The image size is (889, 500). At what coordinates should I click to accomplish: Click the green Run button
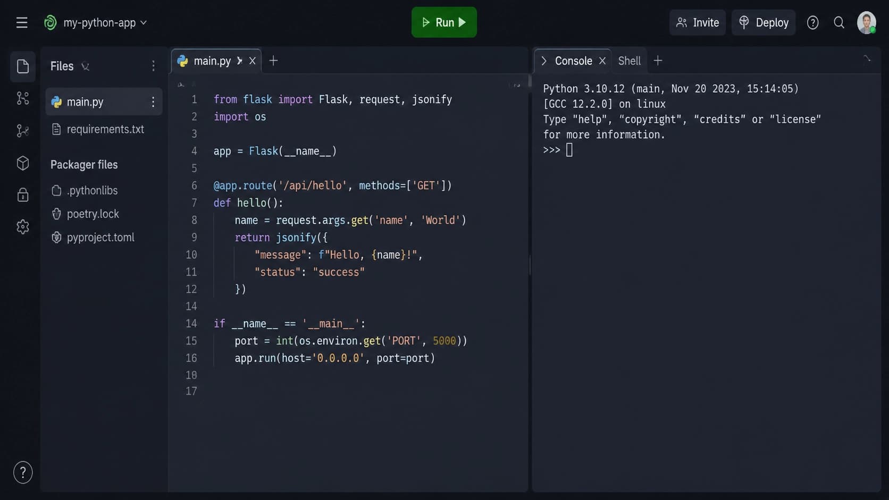444,22
